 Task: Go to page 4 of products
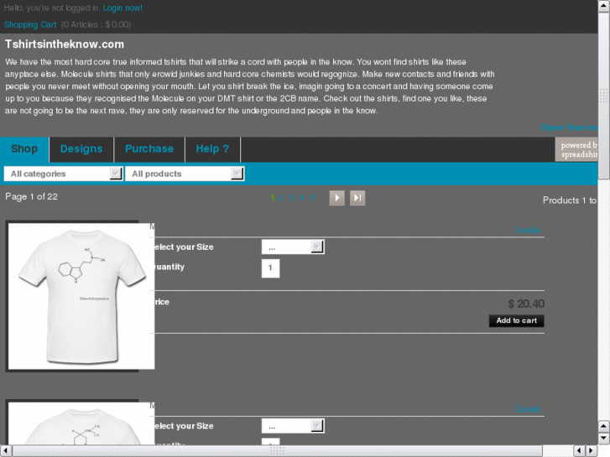click(302, 198)
